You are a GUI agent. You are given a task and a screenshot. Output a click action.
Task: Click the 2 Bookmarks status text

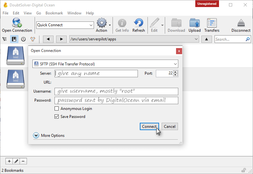click(x=13, y=170)
